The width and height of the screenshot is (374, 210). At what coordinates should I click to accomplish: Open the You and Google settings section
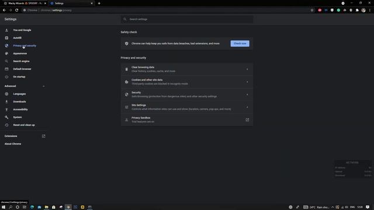[22, 30]
